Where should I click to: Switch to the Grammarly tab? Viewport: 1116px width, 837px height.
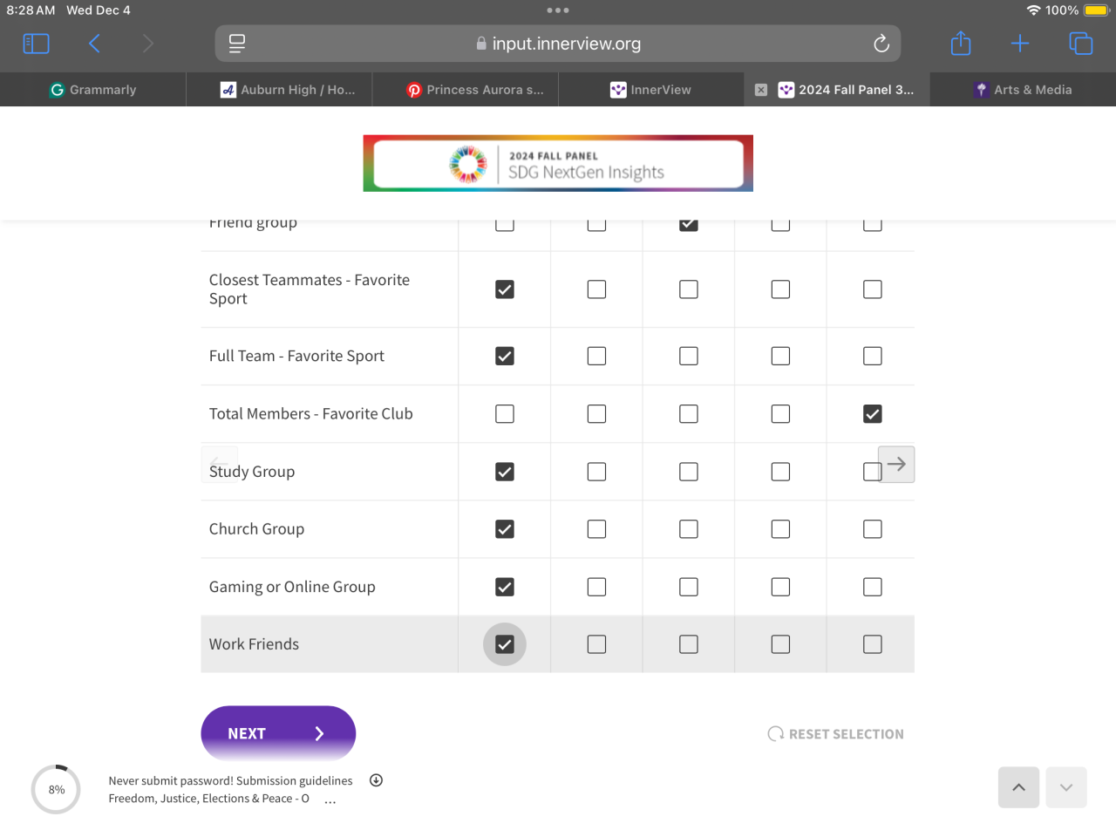(93, 90)
